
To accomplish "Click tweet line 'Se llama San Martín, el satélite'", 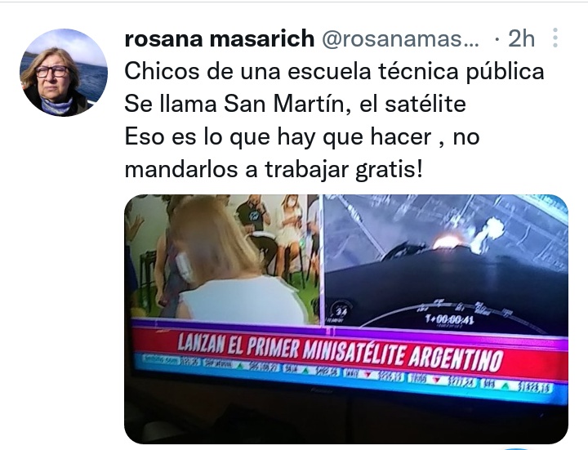I will pyautogui.click(x=295, y=104).
